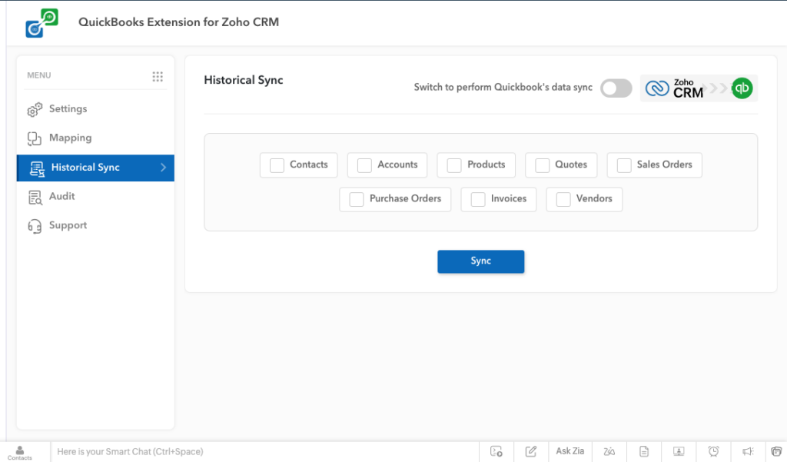Click the Ask Zia button
787x462 pixels.
pyautogui.click(x=570, y=451)
